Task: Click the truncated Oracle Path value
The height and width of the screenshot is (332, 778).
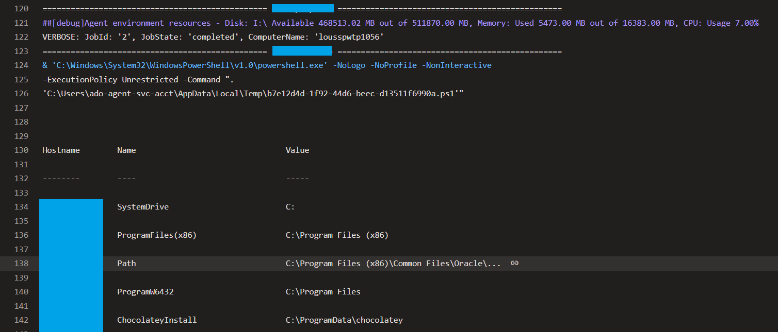Action: click(x=392, y=263)
